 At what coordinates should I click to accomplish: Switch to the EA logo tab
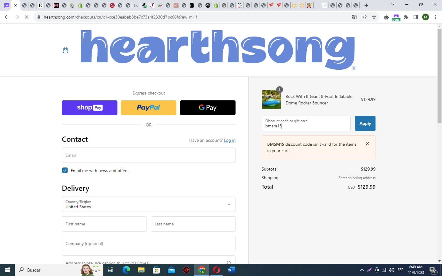point(208,5)
